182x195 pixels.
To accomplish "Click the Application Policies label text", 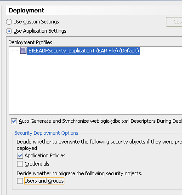I will [45, 155].
